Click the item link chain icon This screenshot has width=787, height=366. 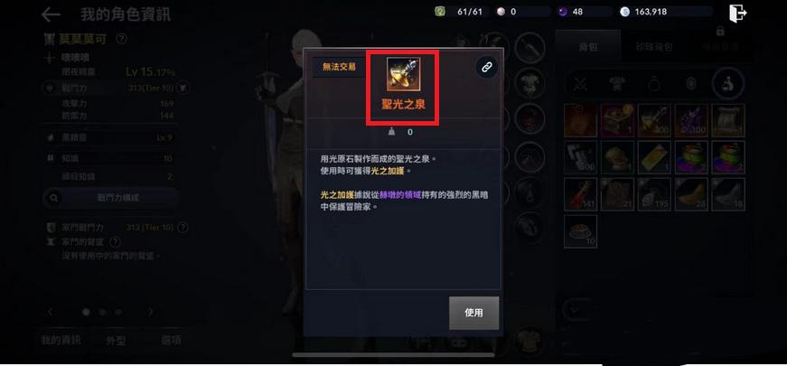(x=486, y=68)
